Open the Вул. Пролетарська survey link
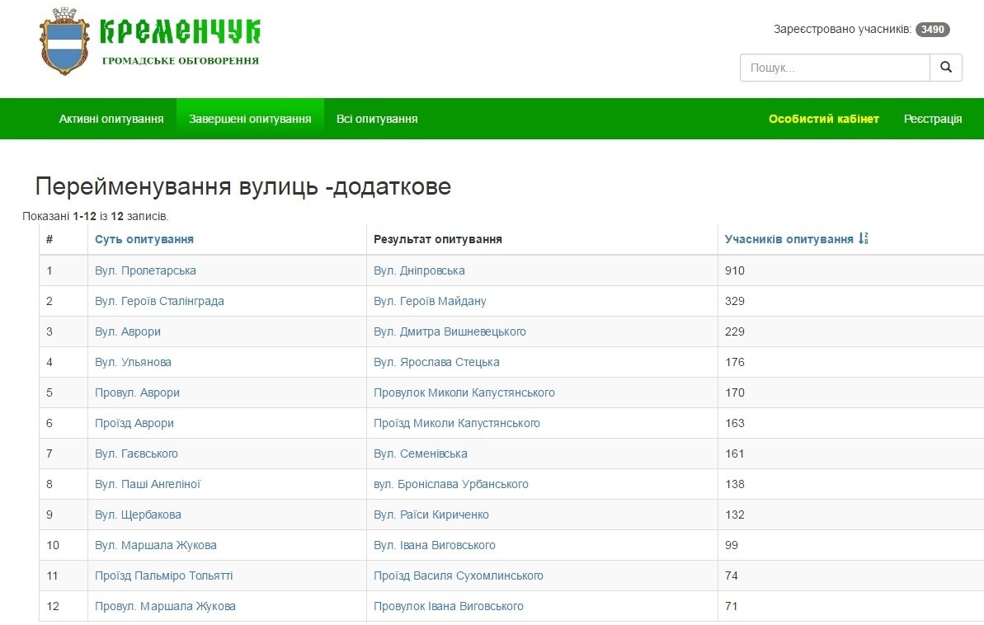 [x=146, y=270]
